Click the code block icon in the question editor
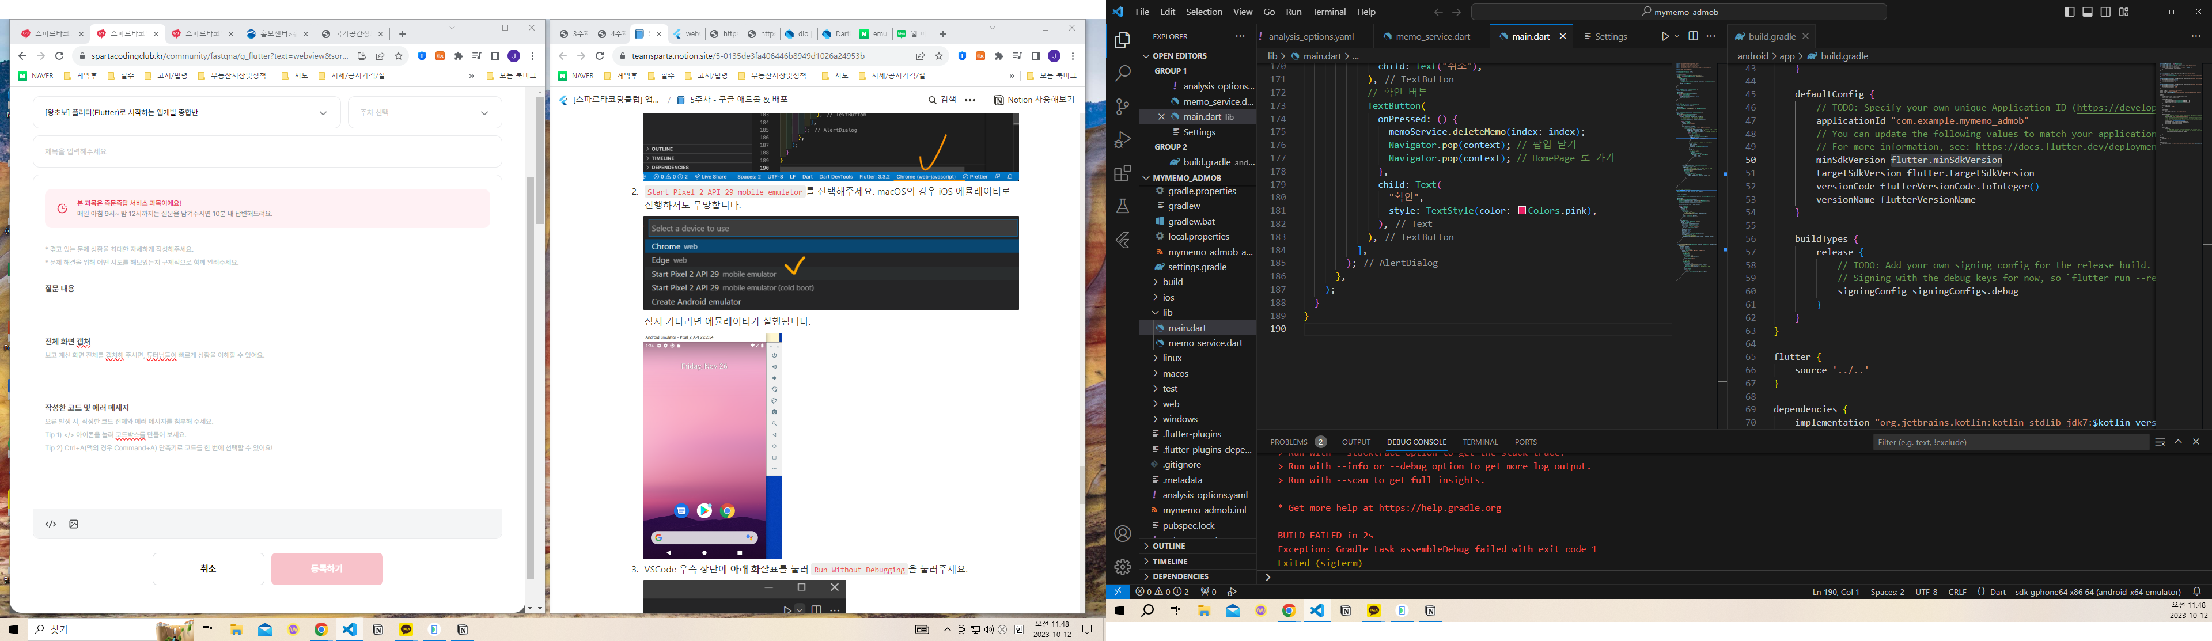2212x641 pixels. click(51, 524)
